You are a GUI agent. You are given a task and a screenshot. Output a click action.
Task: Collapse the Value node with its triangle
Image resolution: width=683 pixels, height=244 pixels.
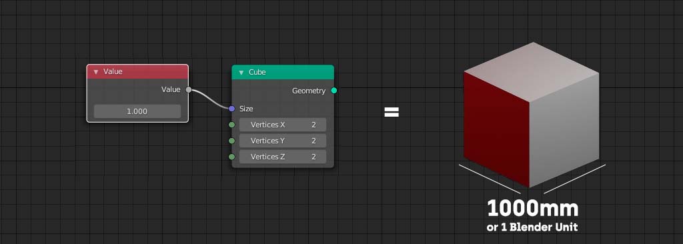pyautogui.click(x=96, y=72)
